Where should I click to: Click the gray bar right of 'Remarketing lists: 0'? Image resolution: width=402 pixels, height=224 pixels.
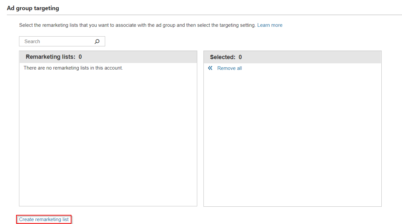click(x=138, y=57)
